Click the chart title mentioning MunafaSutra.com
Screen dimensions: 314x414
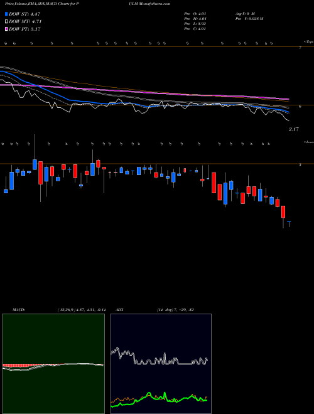coord(87,4)
